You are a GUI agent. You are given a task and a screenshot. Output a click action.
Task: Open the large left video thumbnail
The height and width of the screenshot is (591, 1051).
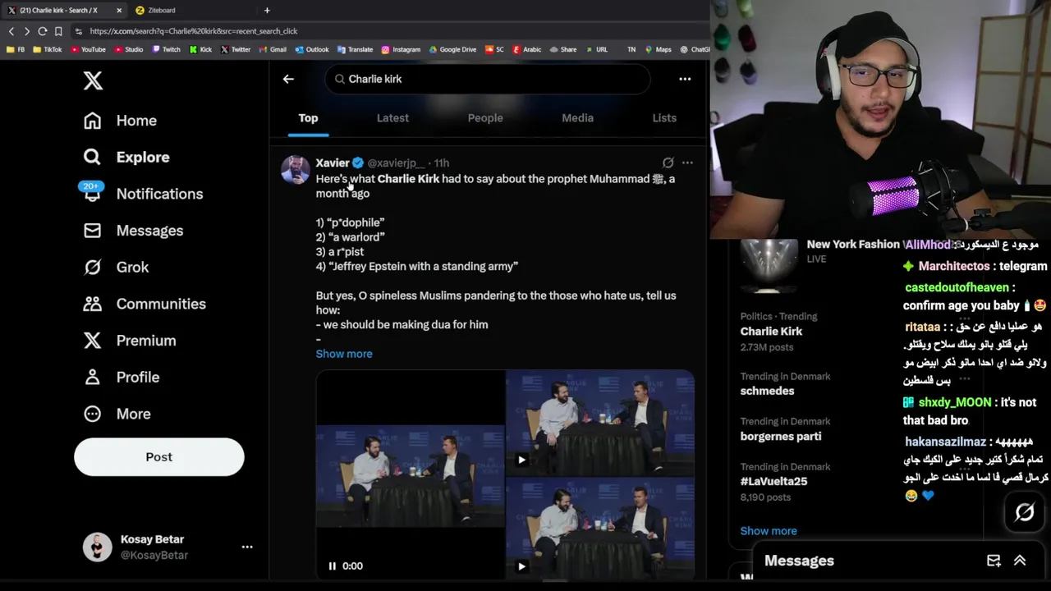coord(411,474)
